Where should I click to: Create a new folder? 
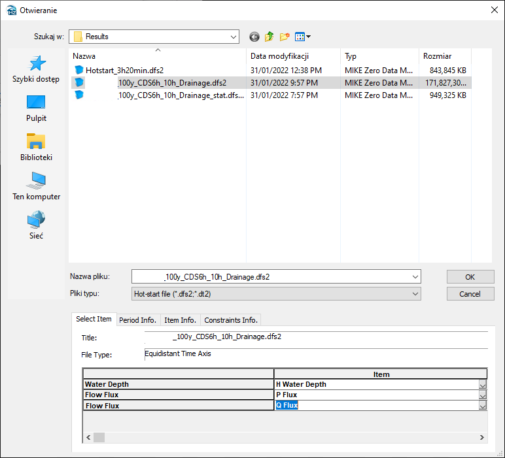pyautogui.click(x=285, y=37)
